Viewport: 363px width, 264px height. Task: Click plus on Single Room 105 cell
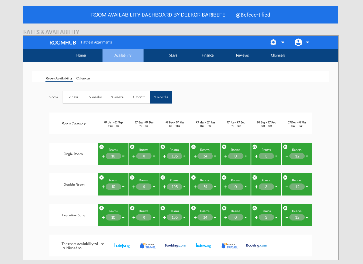pyautogui.click(x=164, y=156)
